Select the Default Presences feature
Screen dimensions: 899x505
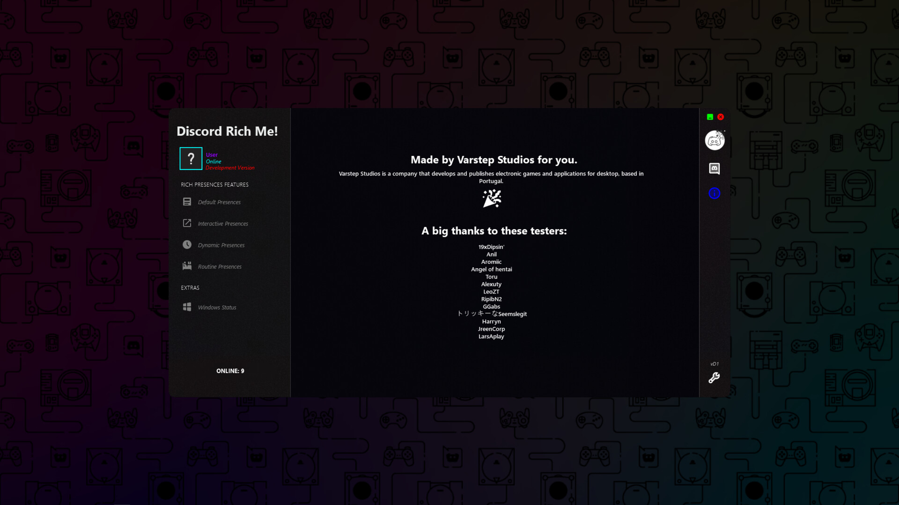(219, 202)
